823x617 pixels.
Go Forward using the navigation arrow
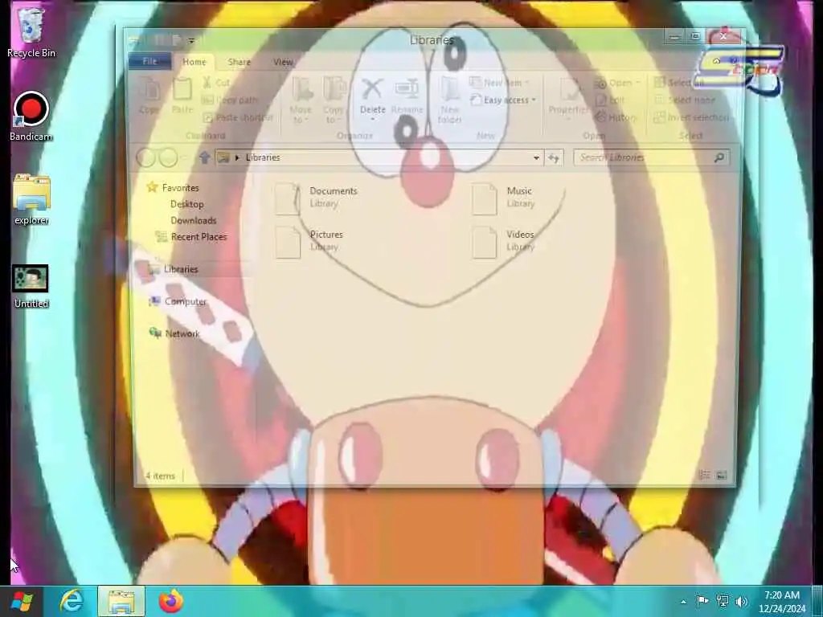(x=168, y=157)
